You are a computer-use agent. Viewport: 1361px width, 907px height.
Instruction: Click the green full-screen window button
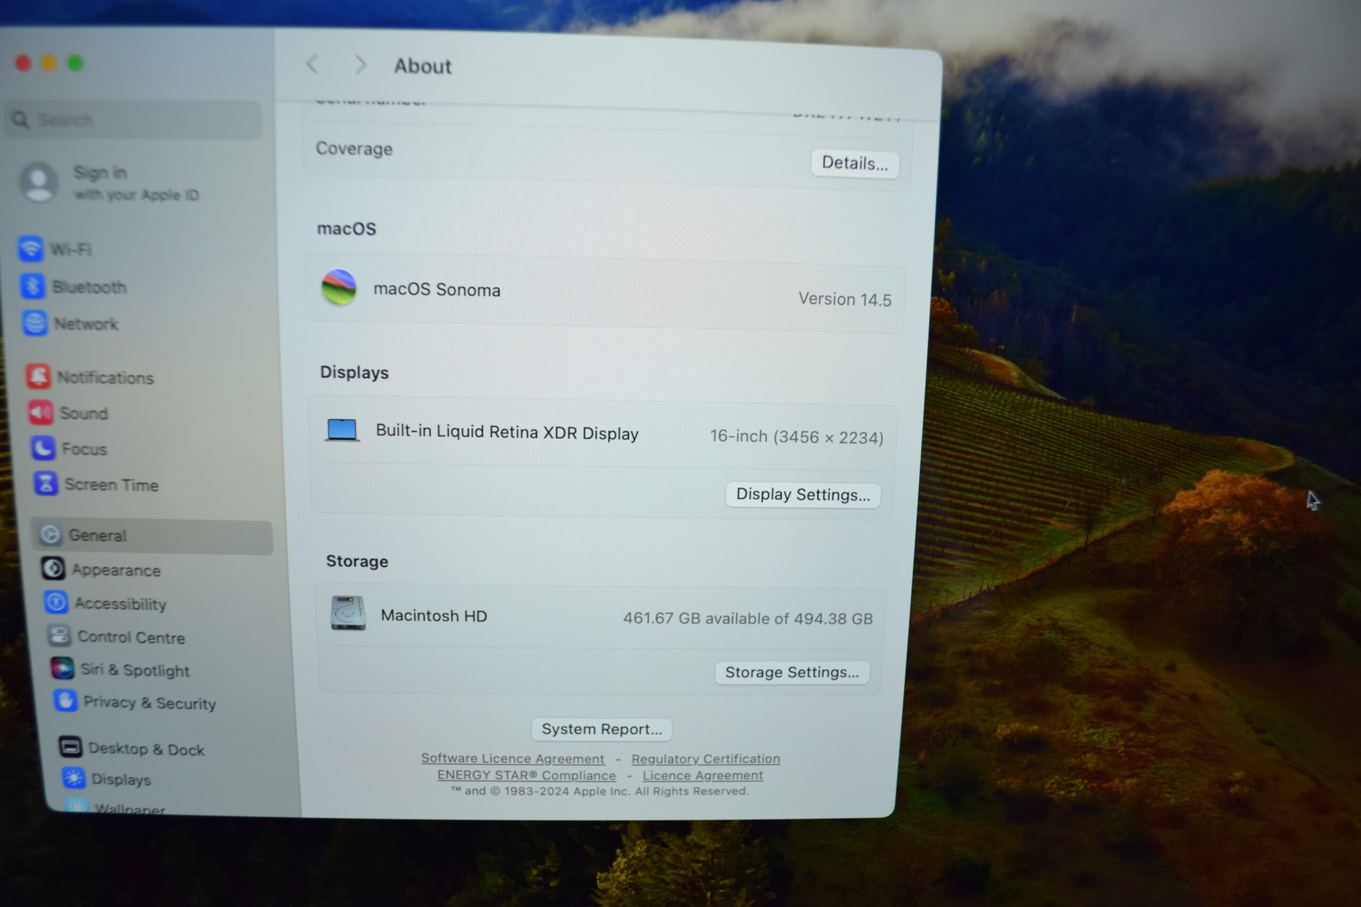pyautogui.click(x=76, y=63)
